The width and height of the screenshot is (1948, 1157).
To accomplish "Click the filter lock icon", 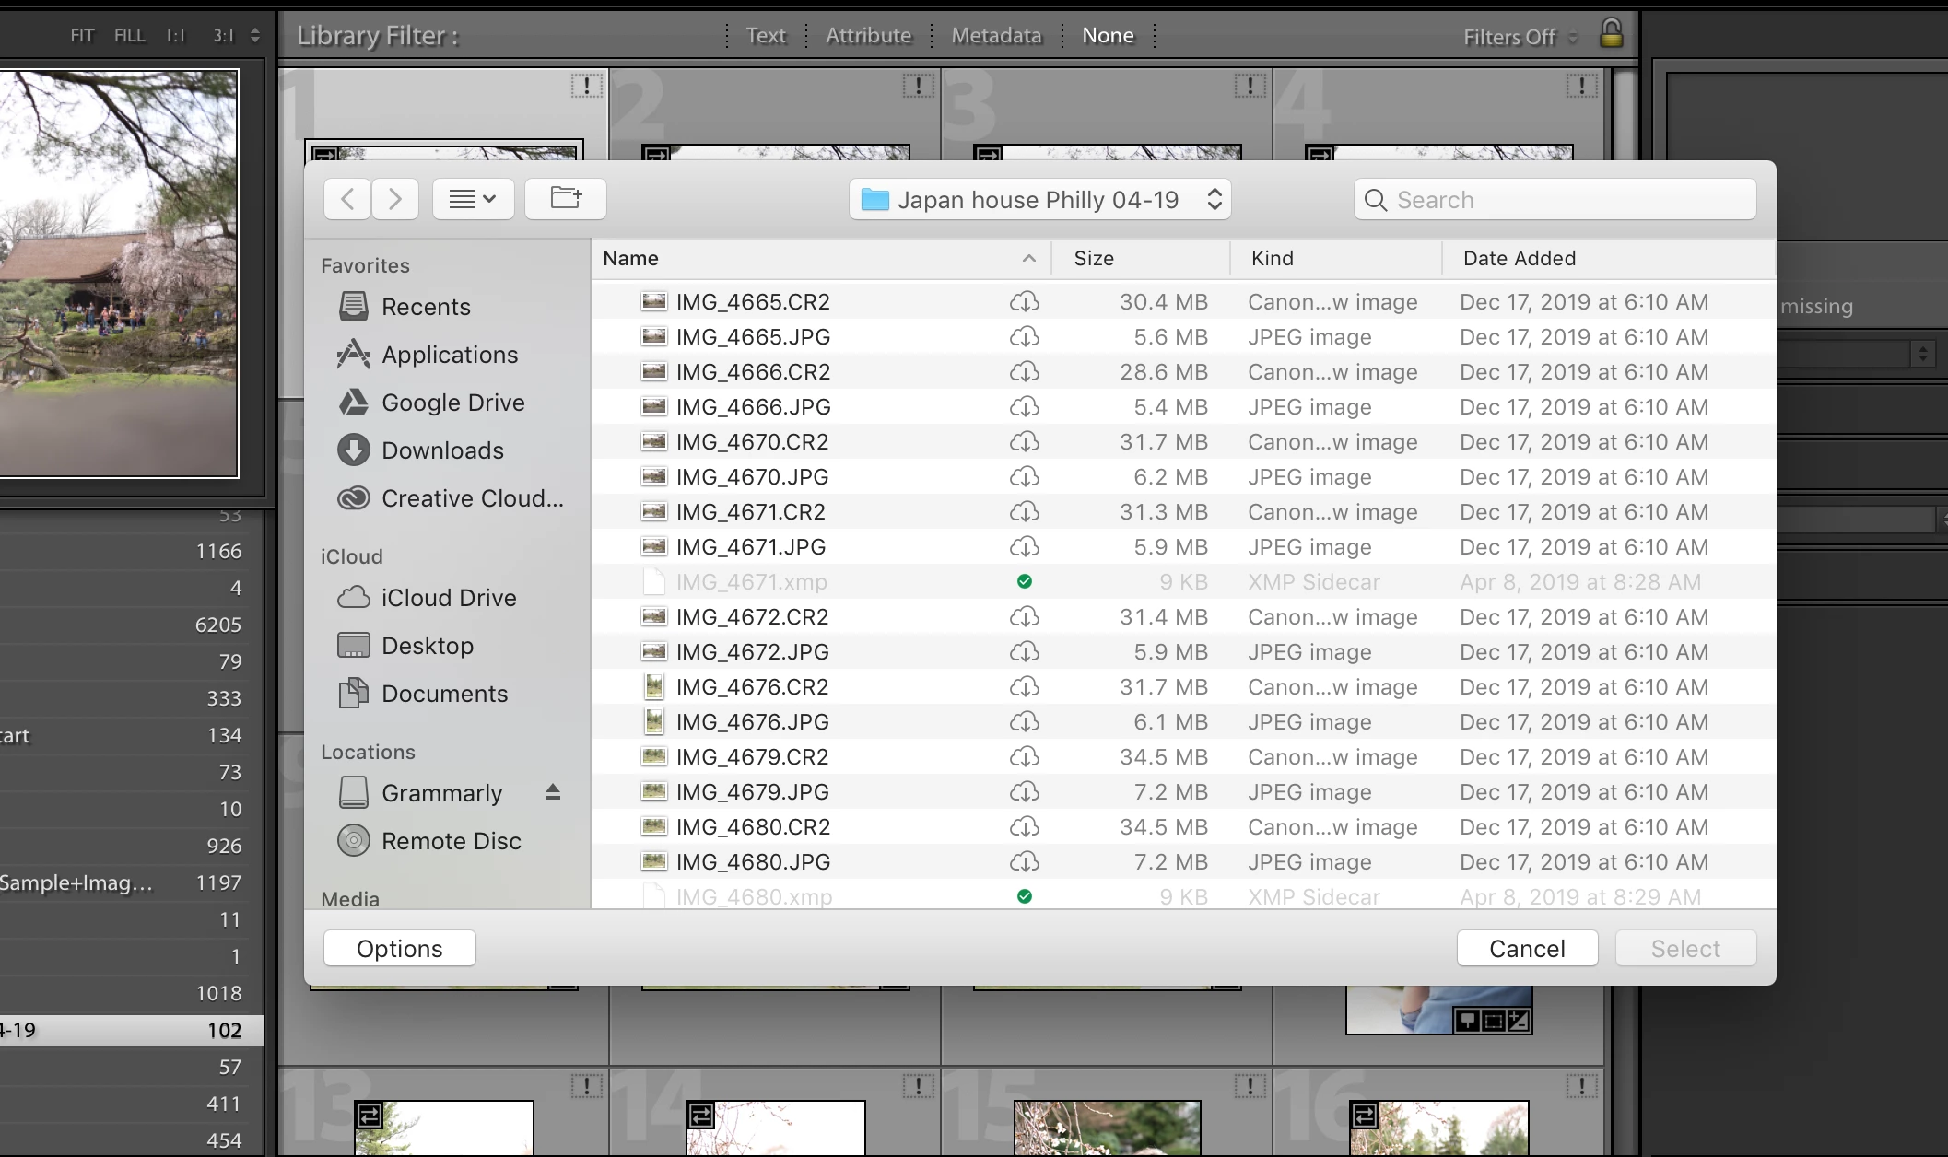I will coord(1611,34).
